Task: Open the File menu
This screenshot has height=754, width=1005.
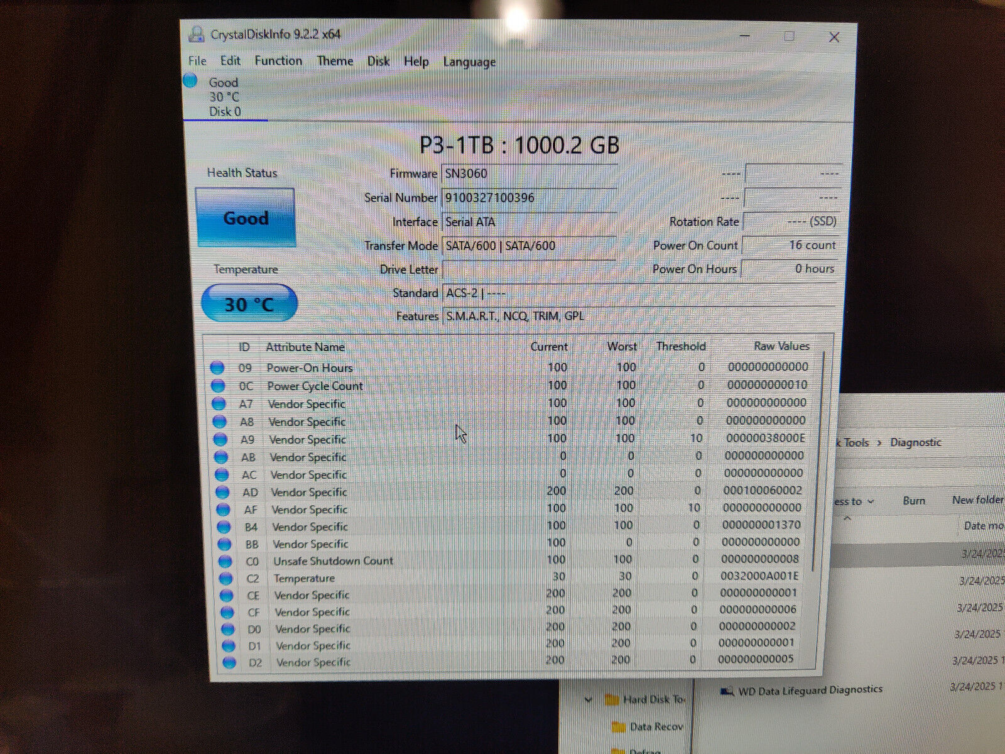Action: (197, 60)
